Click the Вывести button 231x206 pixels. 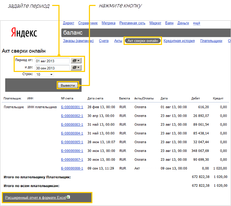tap(68, 85)
